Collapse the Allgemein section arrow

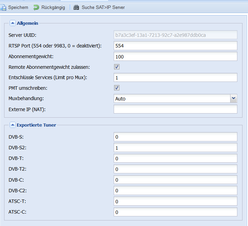point(13,23)
